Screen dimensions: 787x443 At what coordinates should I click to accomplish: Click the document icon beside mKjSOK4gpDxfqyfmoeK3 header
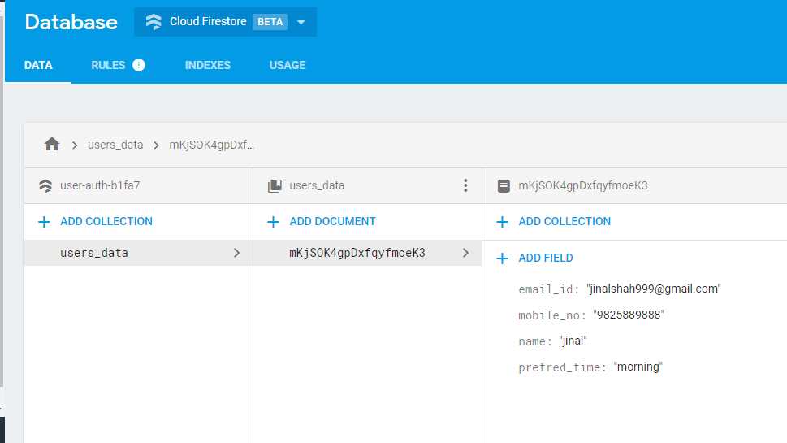[x=504, y=186]
